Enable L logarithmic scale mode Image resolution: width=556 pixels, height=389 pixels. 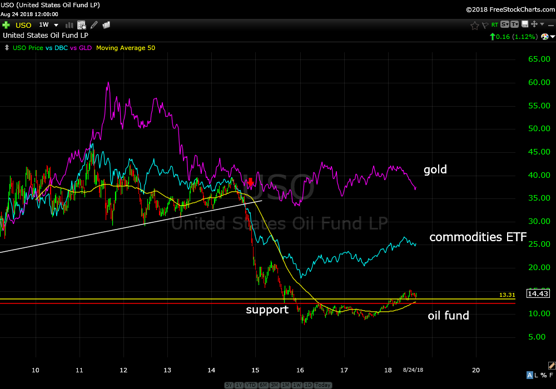537,375
